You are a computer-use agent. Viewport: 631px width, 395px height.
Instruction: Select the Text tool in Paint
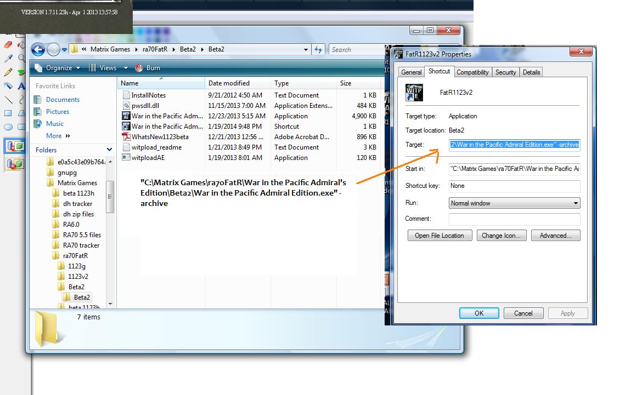pyautogui.click(x=21, y=85)
